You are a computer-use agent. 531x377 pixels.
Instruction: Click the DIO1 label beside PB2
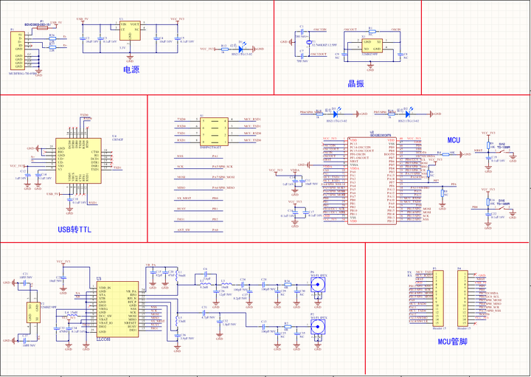click(x=181, y=219)
